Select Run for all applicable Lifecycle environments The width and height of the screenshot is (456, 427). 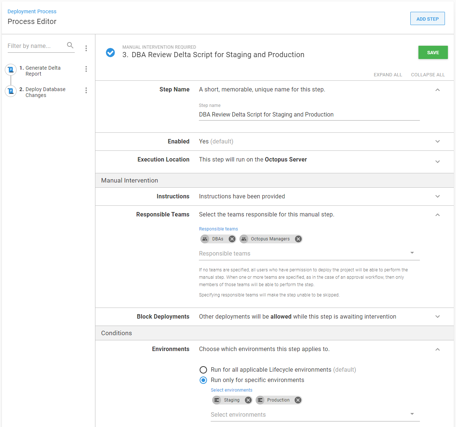pyautogui.click(x=203, y=370)
